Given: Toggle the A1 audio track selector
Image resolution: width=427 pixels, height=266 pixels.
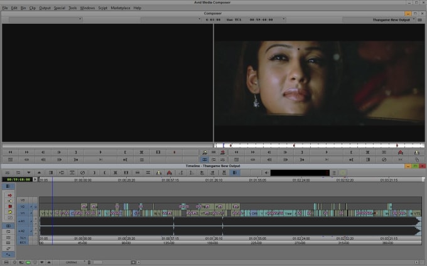Looking at the screenshot, I should (23, 221).
